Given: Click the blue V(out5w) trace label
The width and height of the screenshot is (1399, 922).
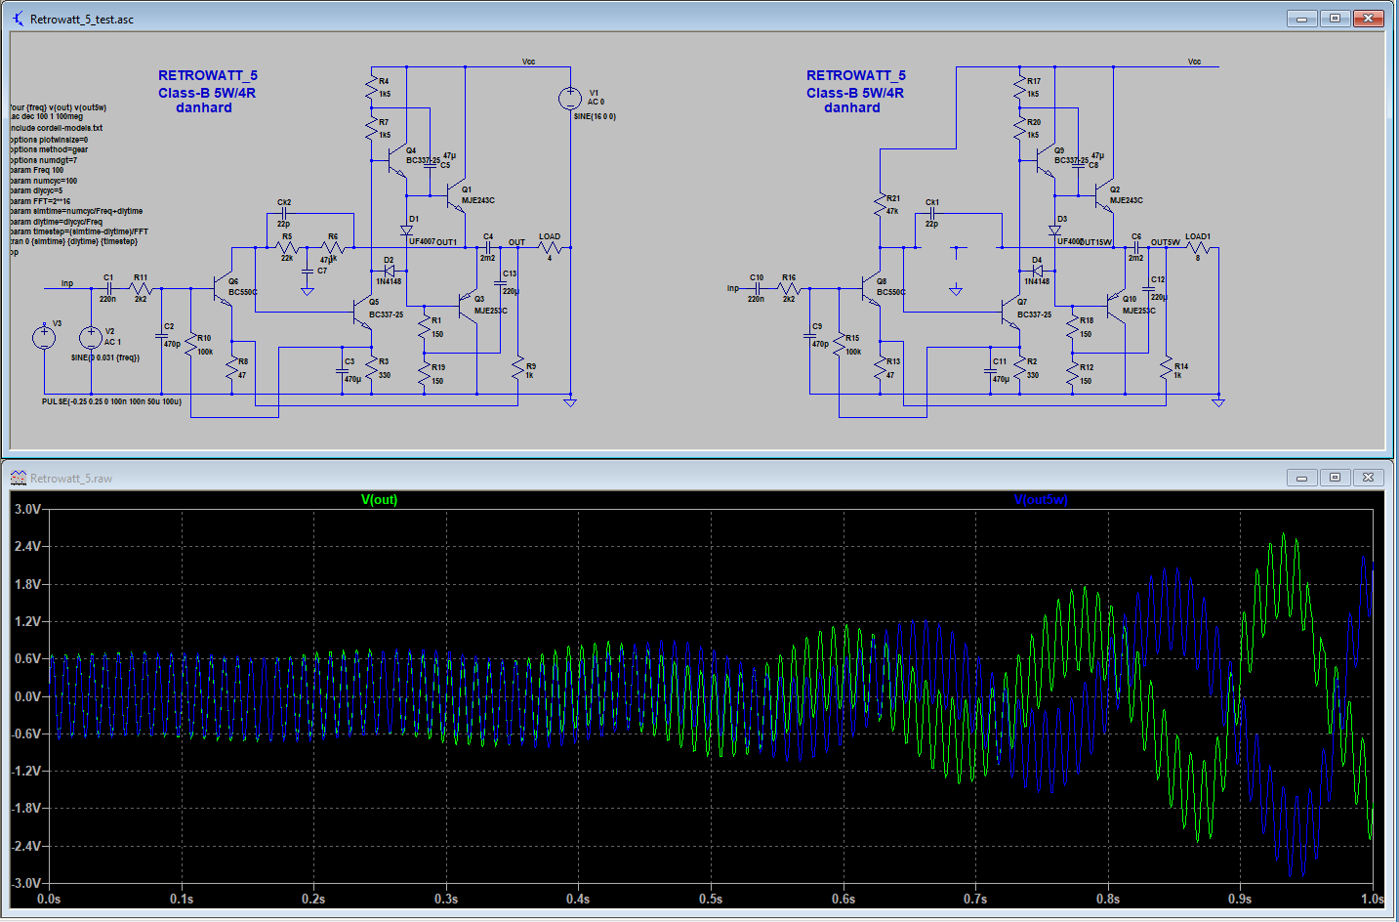Looking at the screenshot, I should (1041, 499).
